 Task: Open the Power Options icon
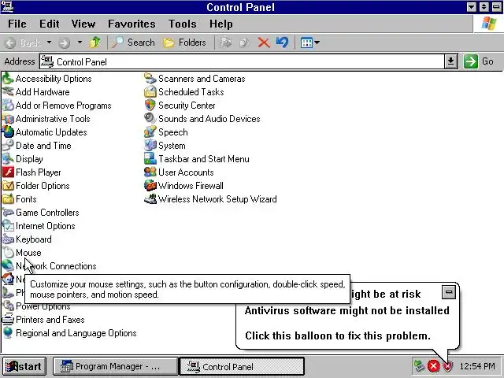click(x=8, y=306)
